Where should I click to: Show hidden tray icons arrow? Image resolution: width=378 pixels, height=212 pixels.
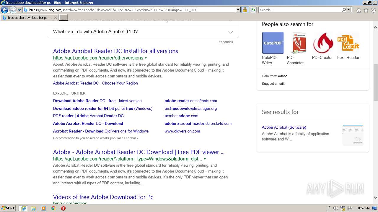tap(329, 208)
